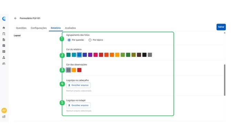This screenshot has height=129, width=231.
Task: Open the search-document icon in the sidebar
Action: click(x=4, y=34)
